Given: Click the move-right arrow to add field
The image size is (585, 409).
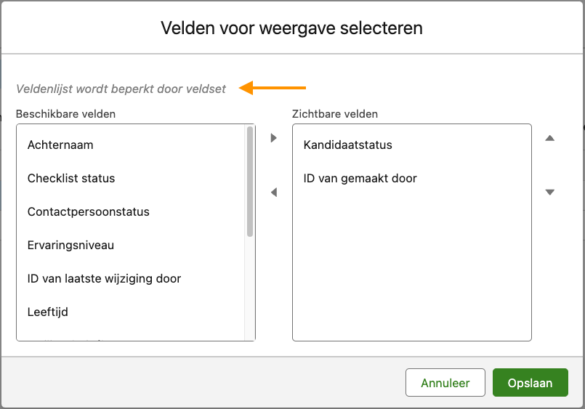Looking at the screenshot, I should point(274,138).
